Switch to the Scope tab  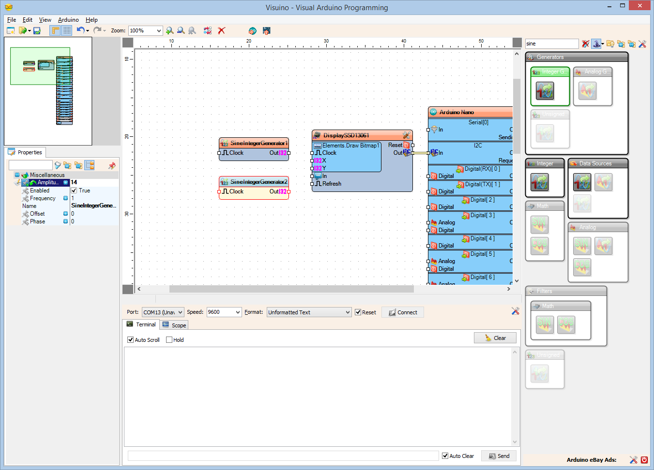174,324
